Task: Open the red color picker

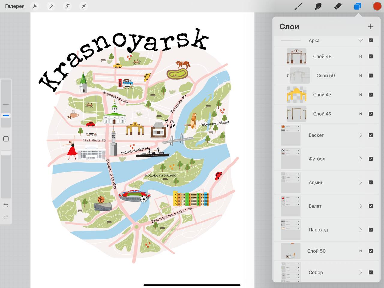Action: pyautogui.click(x=377, y=6)
